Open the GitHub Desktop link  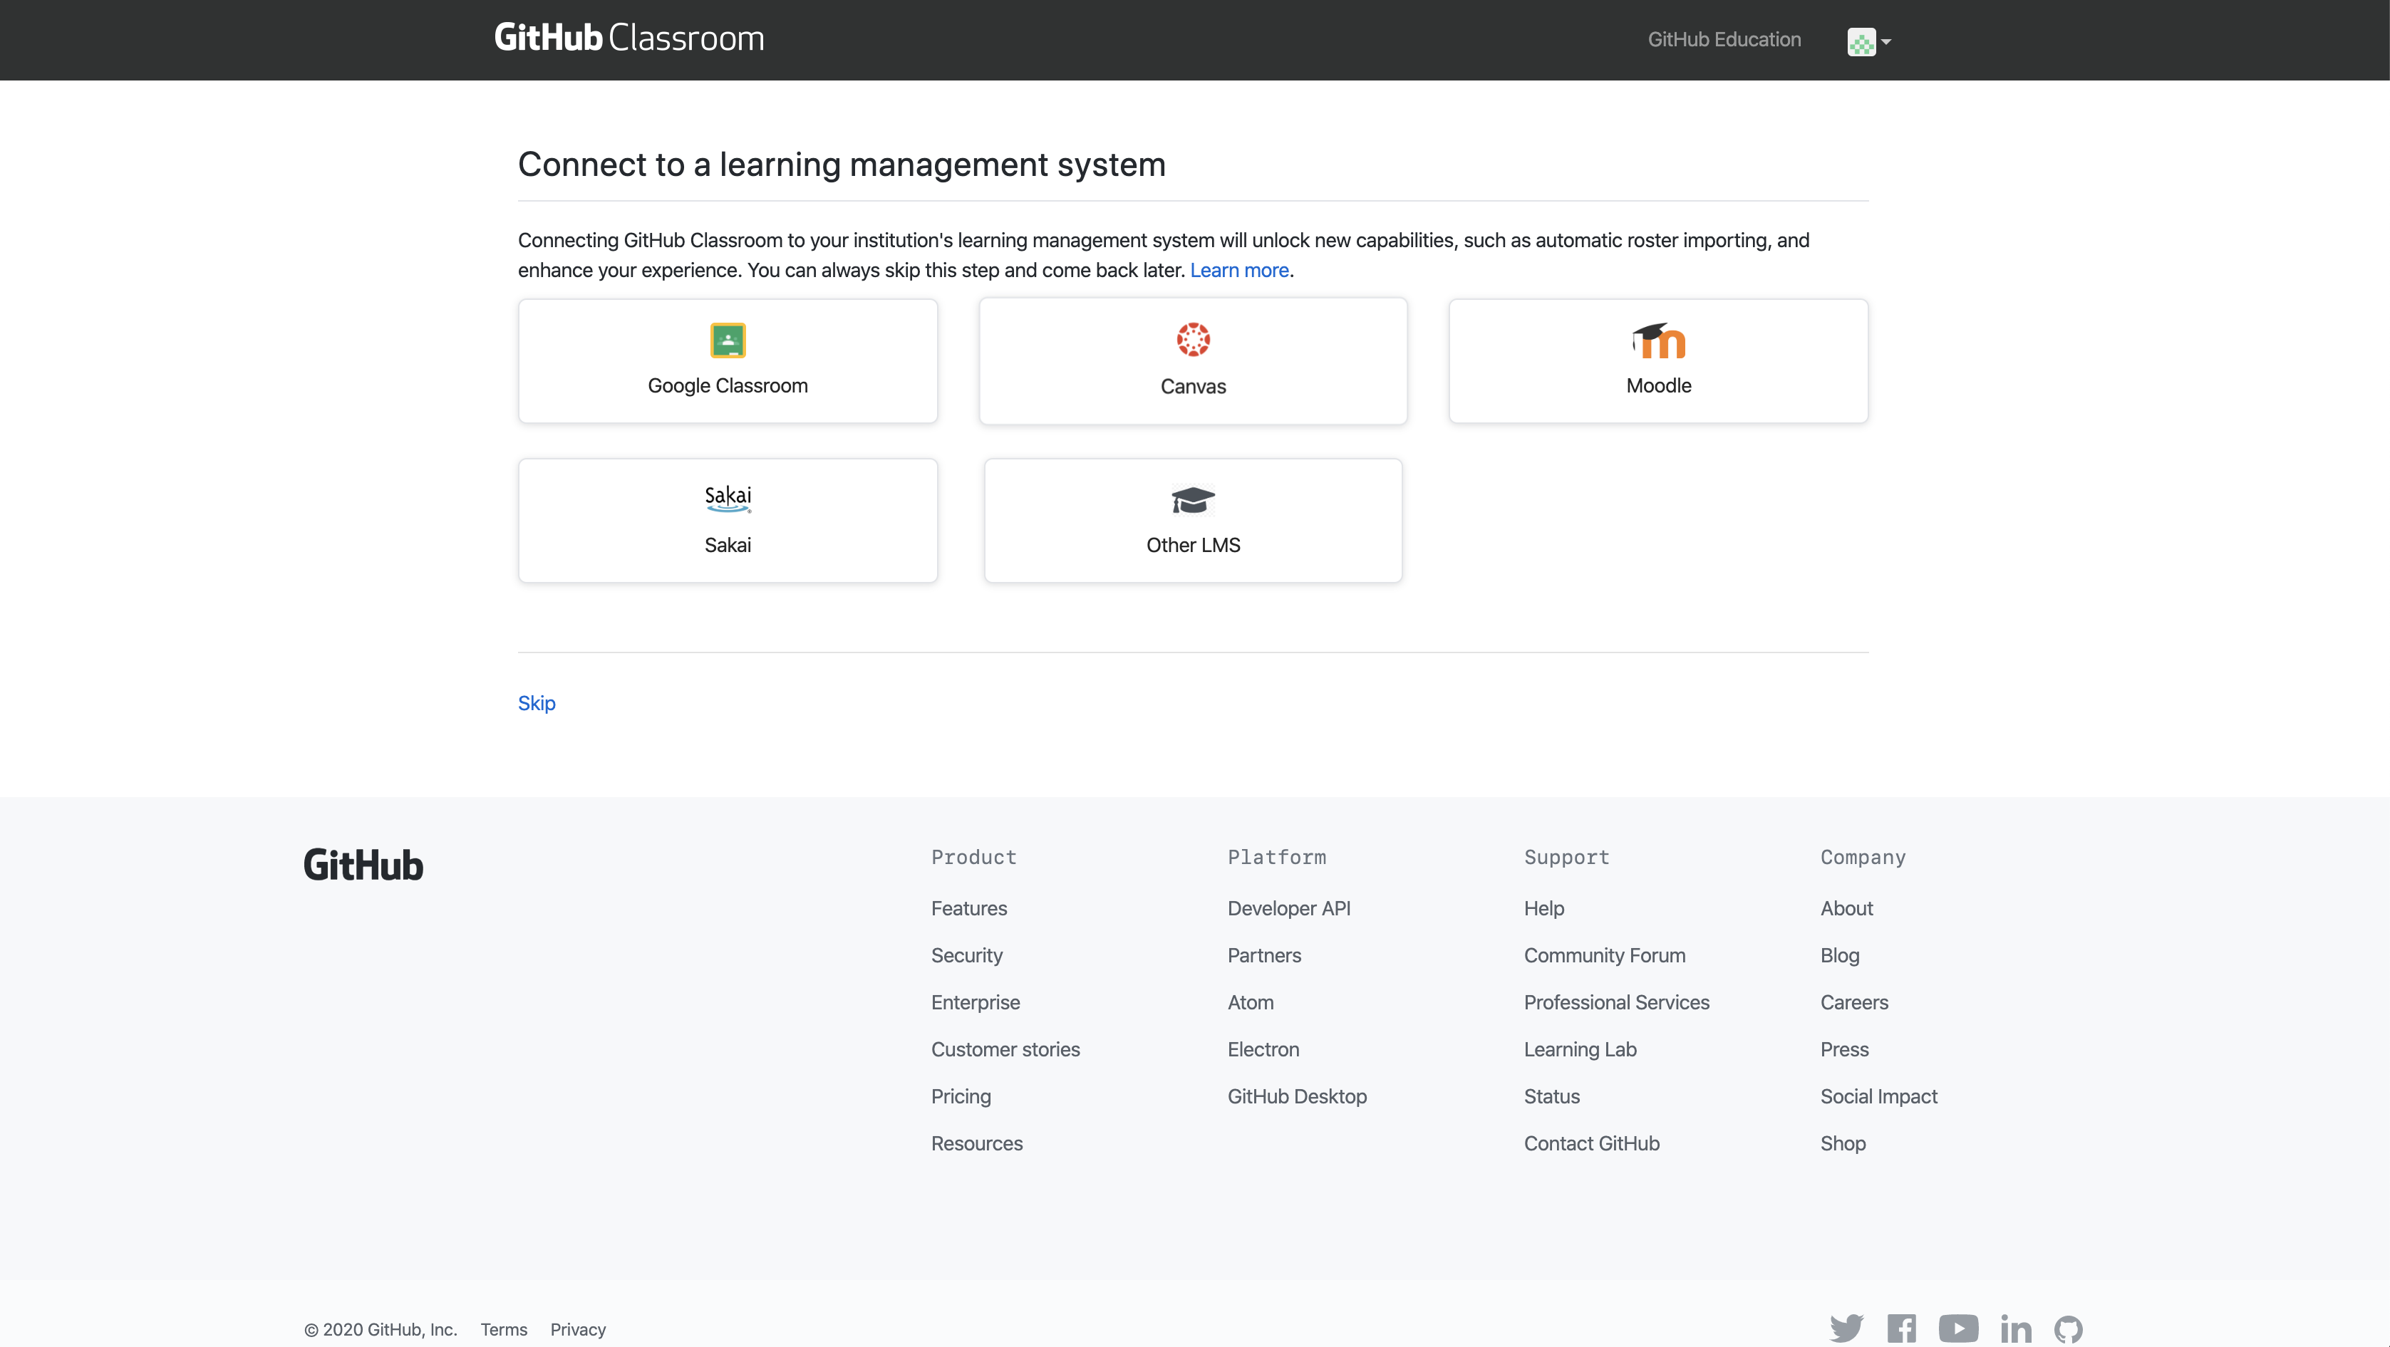1297,1096
